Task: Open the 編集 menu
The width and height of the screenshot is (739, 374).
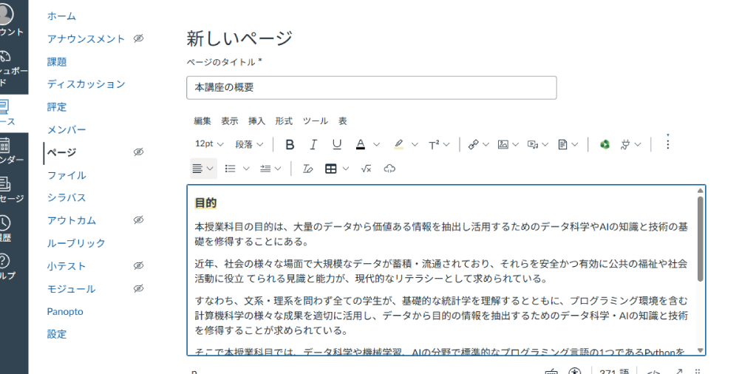Action: pos(202,121)
